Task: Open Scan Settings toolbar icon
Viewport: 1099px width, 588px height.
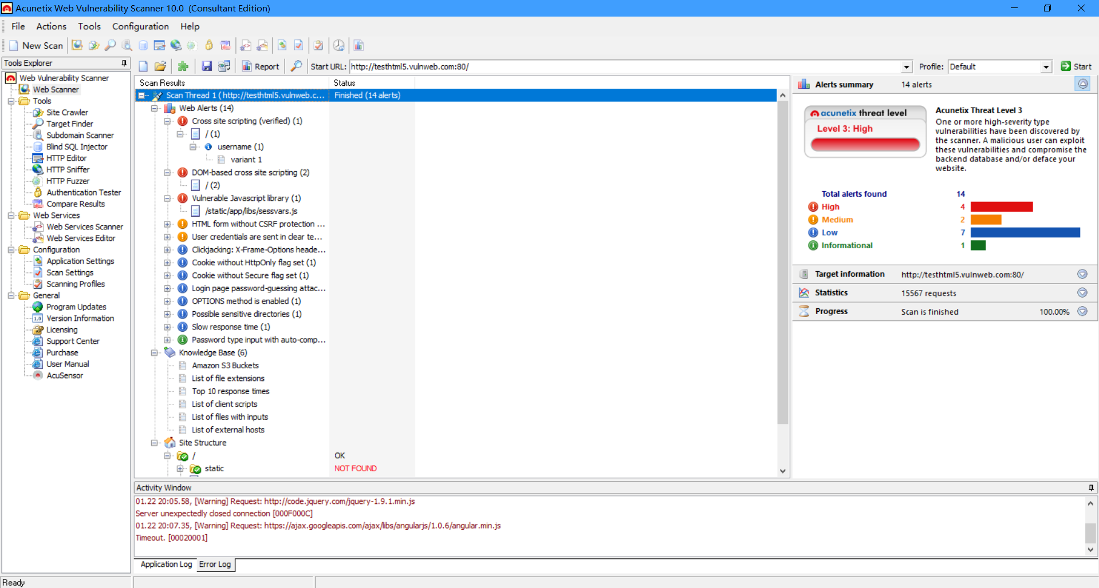Action: [298, 46]
